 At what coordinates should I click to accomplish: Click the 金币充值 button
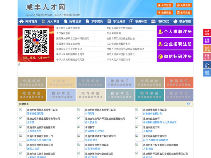(x=184, y=13)
